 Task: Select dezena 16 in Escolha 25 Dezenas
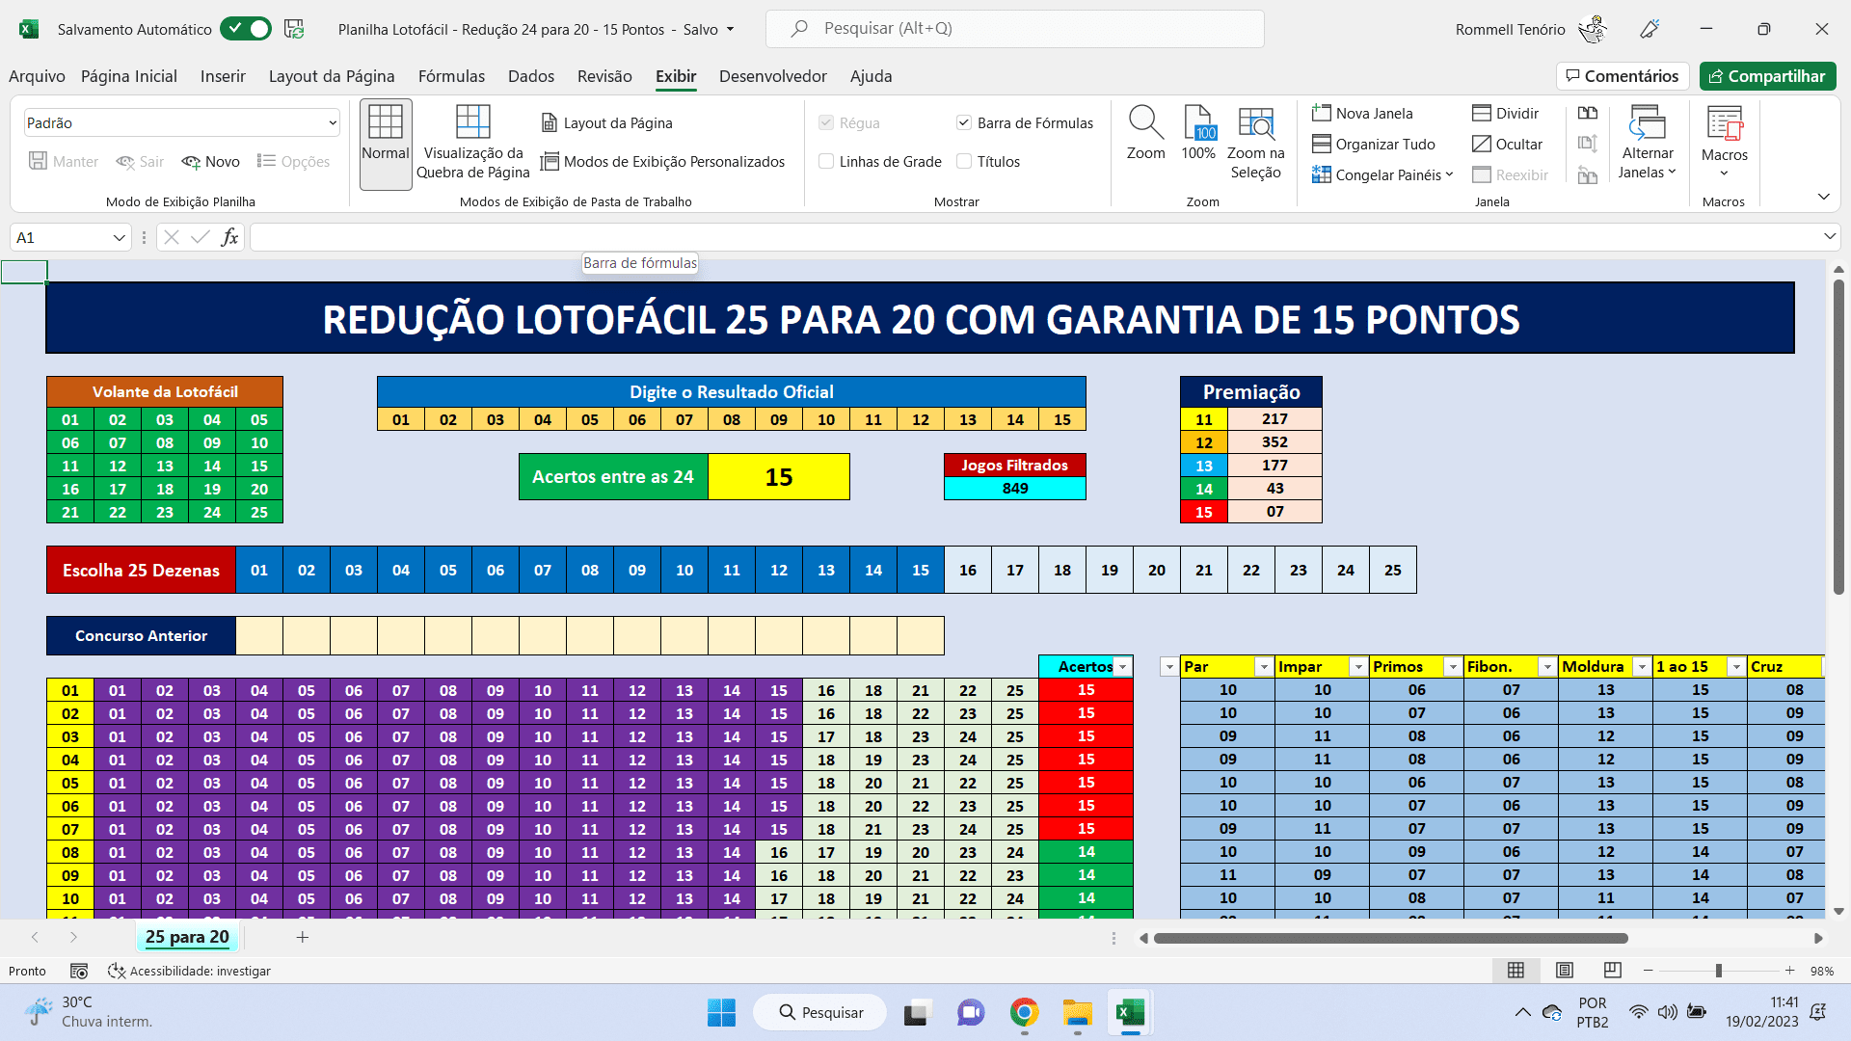click(x=967, y=571)
